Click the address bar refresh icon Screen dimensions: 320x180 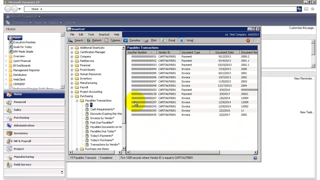299,9
